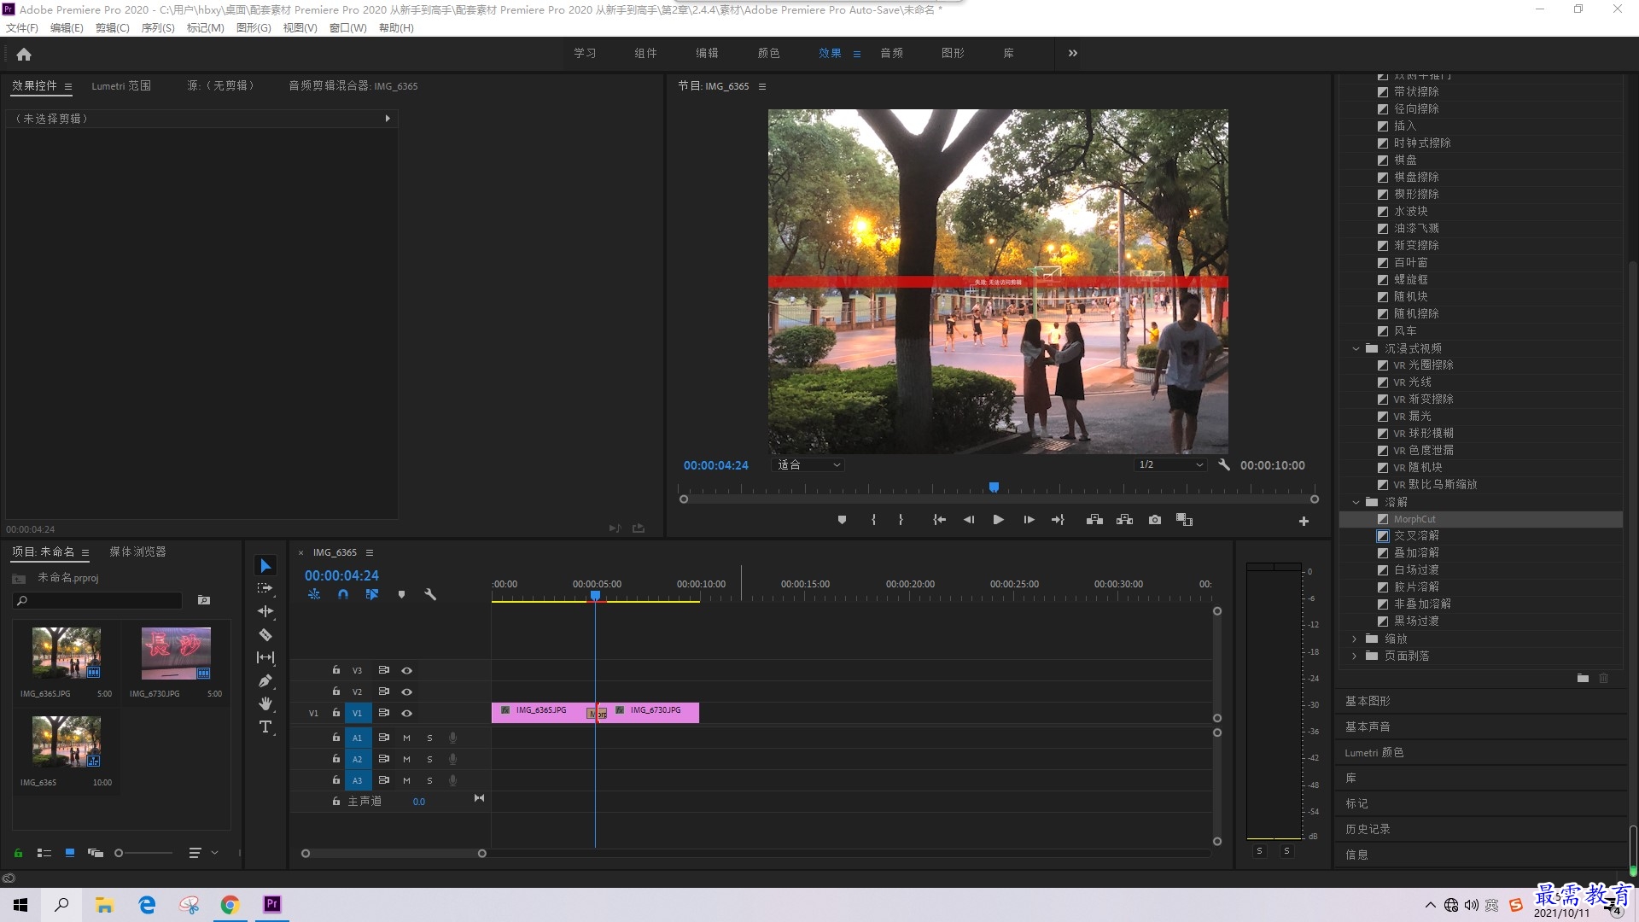Viewport: 1639px width, 922px height.
Task: Mark In point in program monitor
Action: (873, 520)
